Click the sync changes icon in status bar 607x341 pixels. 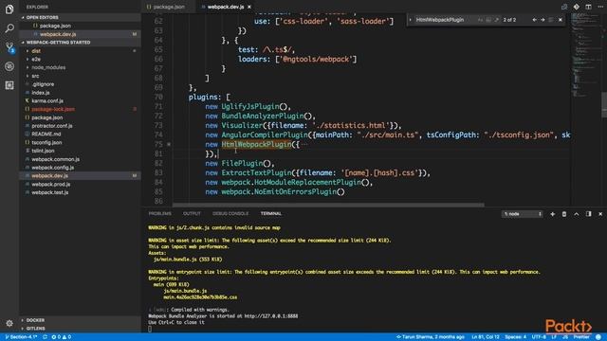[x=45, y=337]
